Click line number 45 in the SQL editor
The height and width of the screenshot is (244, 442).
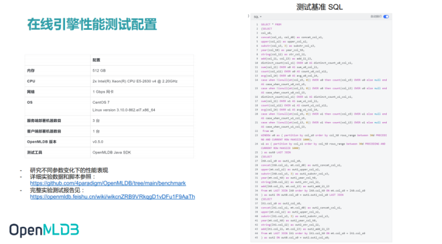[x=257, y=238]
